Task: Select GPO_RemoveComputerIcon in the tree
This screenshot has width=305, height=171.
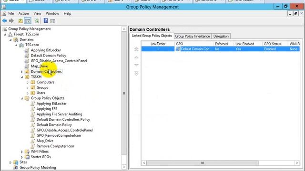Action: pos(59,135)
